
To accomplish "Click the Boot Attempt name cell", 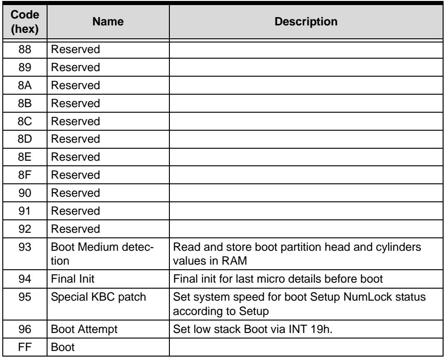I will (x=108, y=329).
